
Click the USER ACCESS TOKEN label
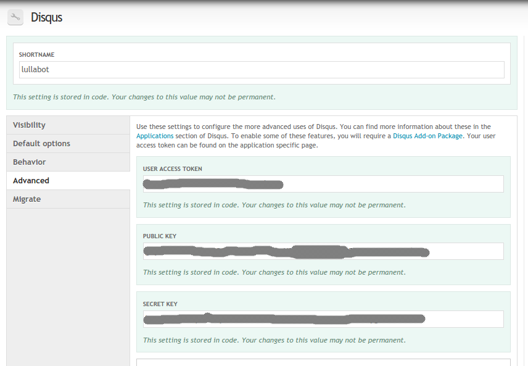click(173, 169)
